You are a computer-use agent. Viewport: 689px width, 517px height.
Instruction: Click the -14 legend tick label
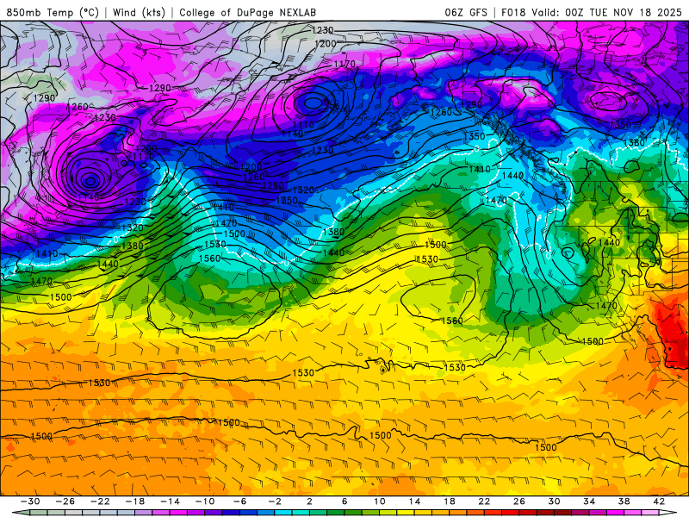[x=170, y=501]
